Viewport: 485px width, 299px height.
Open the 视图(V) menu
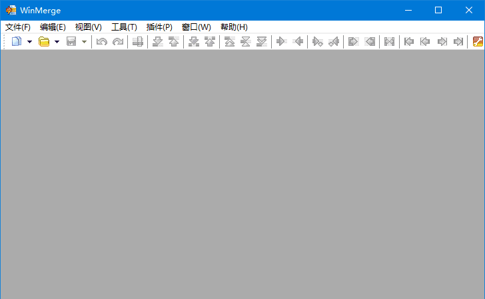pos(88,27)
